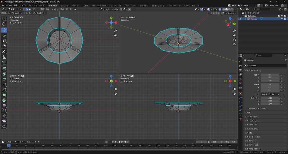Select the Loop Cut tool
Screen dimensions: 288x154
click(4, 85)
